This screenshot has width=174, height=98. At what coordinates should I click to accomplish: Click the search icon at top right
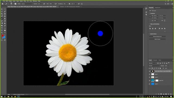pyautogui.click(x=166, y=4)
